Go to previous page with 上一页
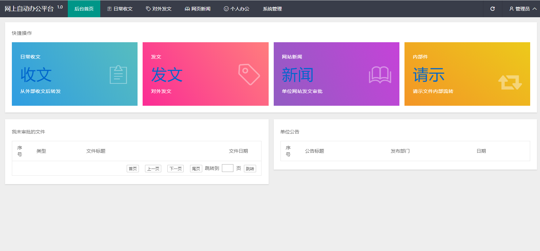This screenshot has width=540, height=251. pos(153,169)
